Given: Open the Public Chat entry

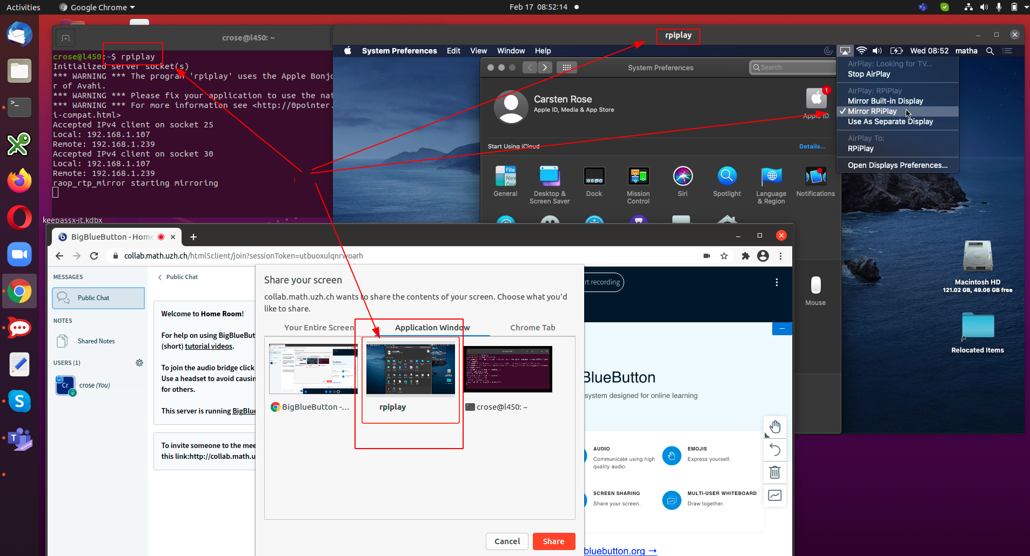Looking at the screenshot, I should tap(98, 298).
